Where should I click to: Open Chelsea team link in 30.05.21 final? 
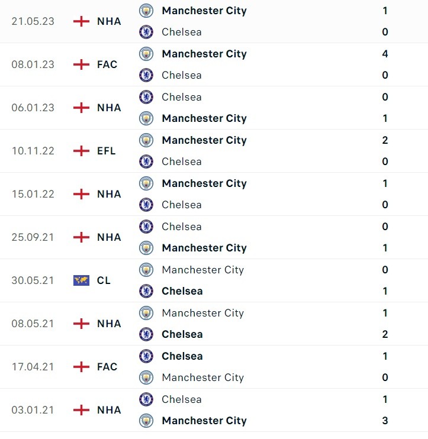click(182, 291)
